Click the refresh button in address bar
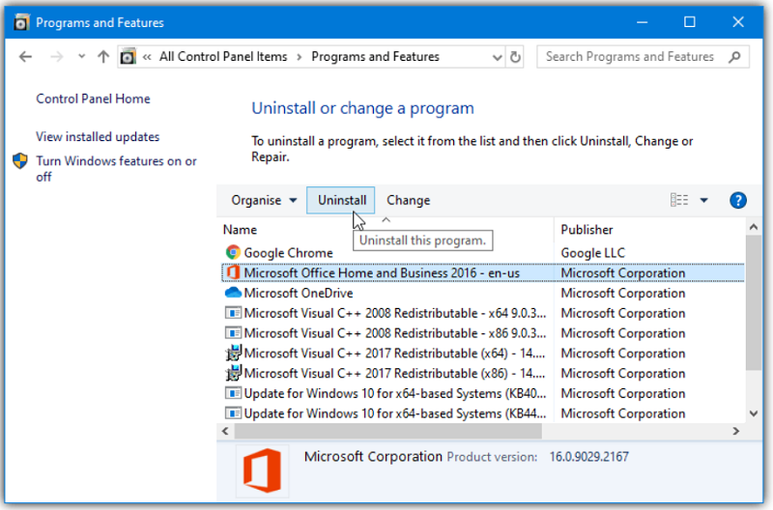This screenshot has height=510, width=773. click(516, 57)
